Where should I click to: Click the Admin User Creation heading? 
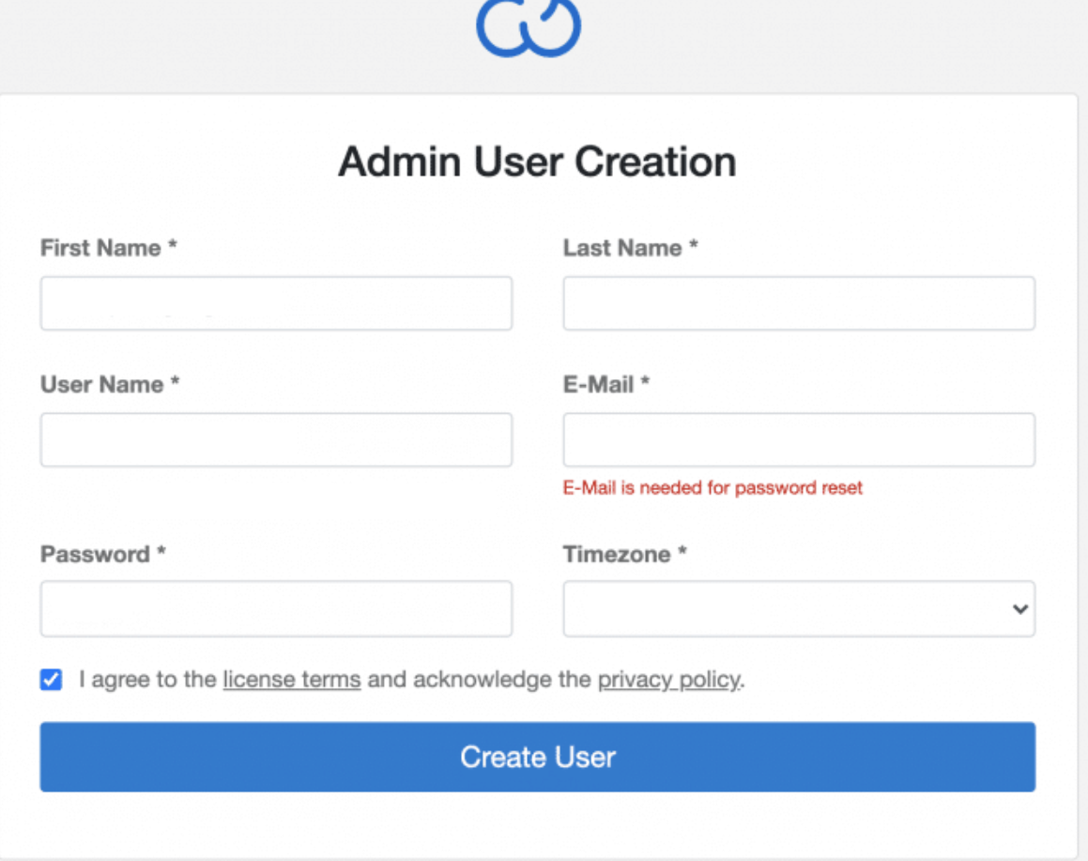(x=537, y=161)
